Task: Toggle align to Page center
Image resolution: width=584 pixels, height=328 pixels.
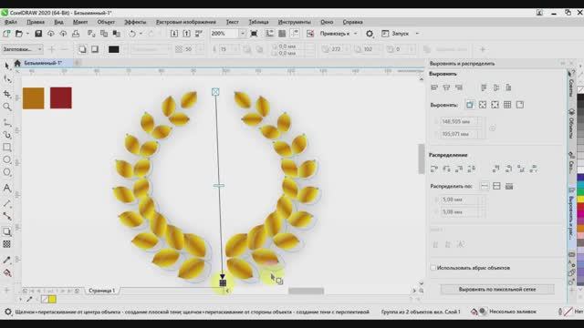Action: (x=495, y=105)
